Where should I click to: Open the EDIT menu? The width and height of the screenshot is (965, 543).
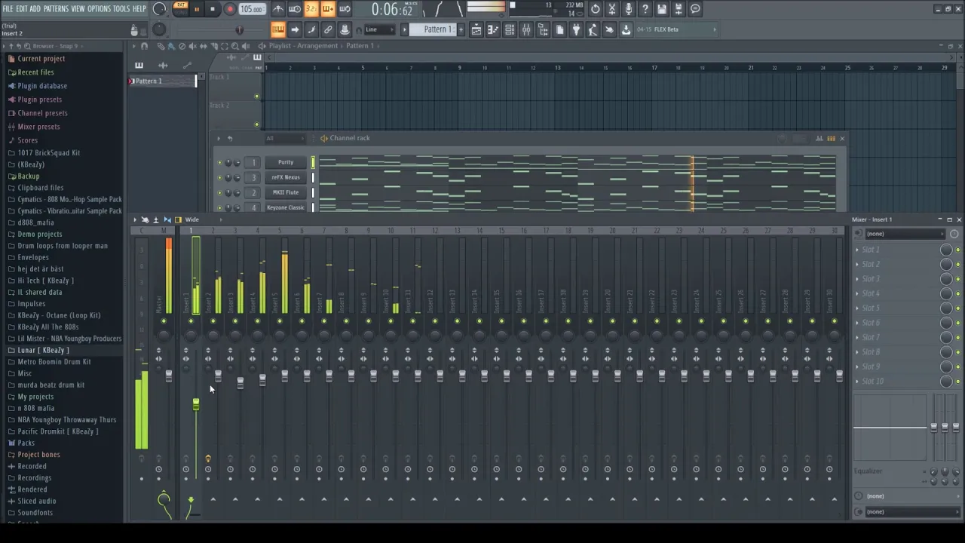(x=22, y=9)
